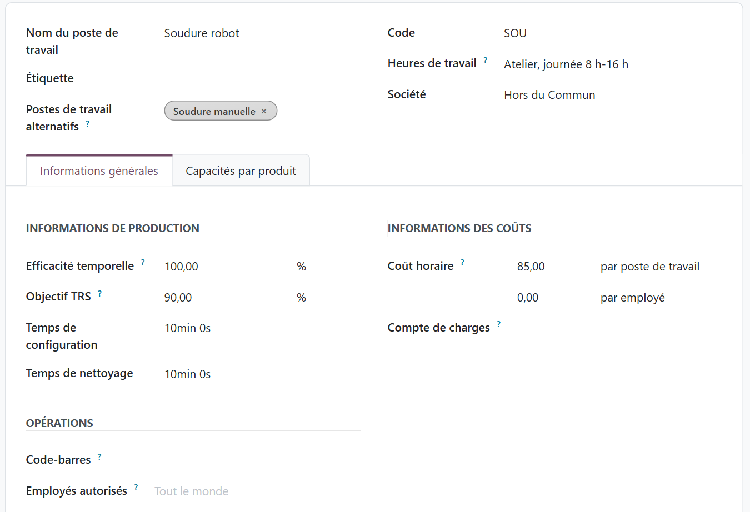Click the Opérations section heading
Screen dimensions: 750x512
point(59,423)
